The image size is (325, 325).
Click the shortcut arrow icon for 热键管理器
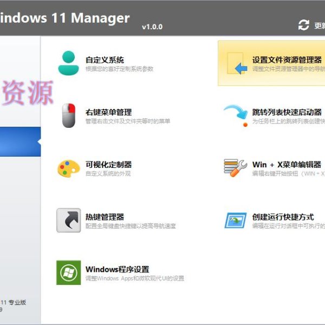point(69,220)
